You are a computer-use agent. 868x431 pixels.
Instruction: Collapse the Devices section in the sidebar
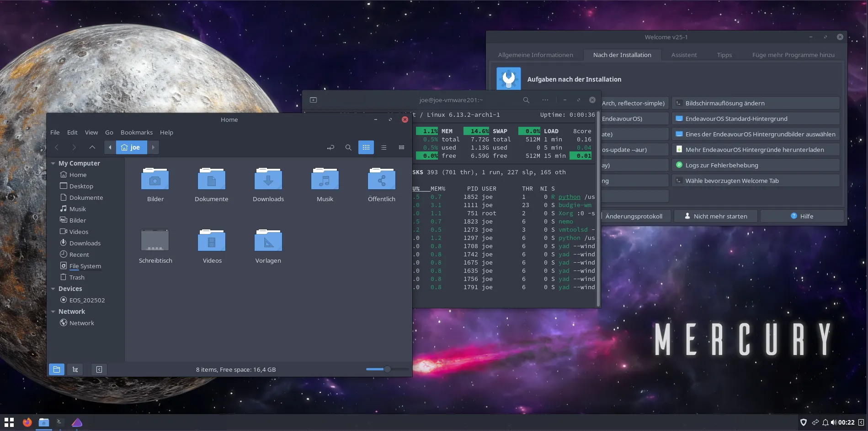[x=53, y=289]
